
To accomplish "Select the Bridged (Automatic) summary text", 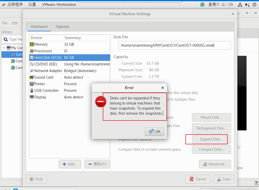I will pyautogui.click(x=80, y=71).
